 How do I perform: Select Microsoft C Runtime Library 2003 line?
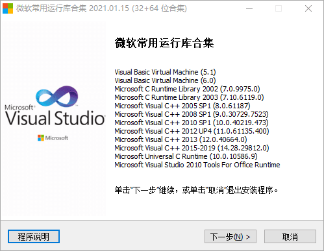(x=189, y=97)
